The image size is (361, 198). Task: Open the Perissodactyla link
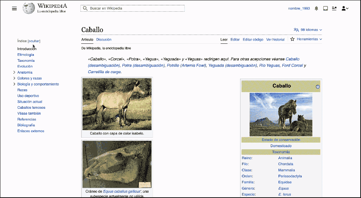pyautogui.click(x=290, y=176)
